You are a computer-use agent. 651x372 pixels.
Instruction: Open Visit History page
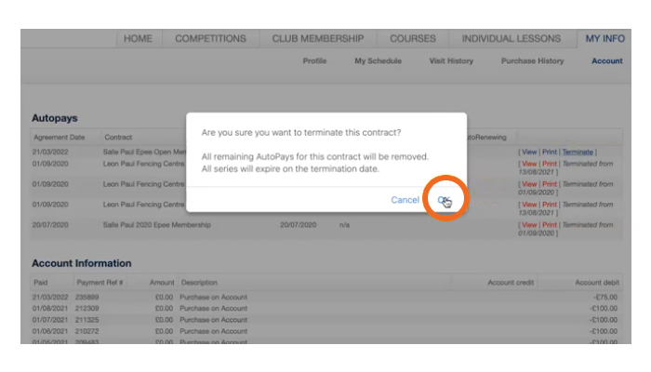450,61
